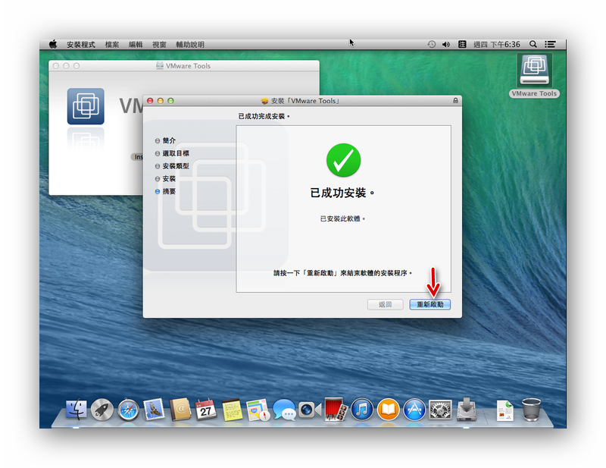The height and width of the screenshot is (468, 606).
Task: Open Mail stamp icon in Dock
Action: 154,410
